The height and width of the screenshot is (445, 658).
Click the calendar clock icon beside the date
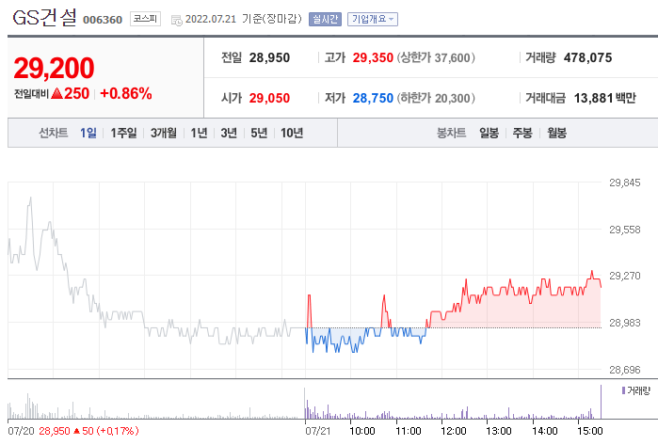[177, 20]
